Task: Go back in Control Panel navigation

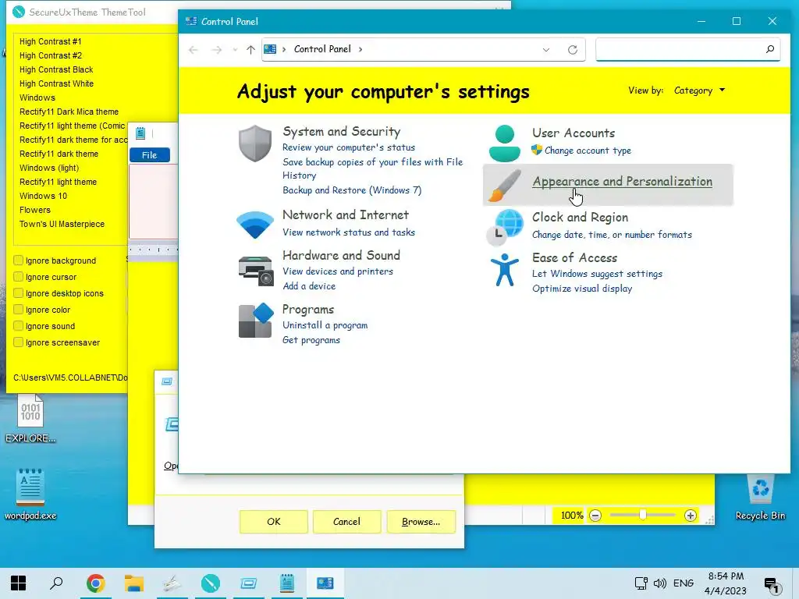Action: click(x=194, y=49)
